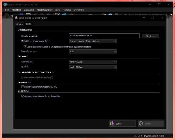Open the KnowHow menu
Viewport: 175px width, 140px height.
tap(79, 10)
